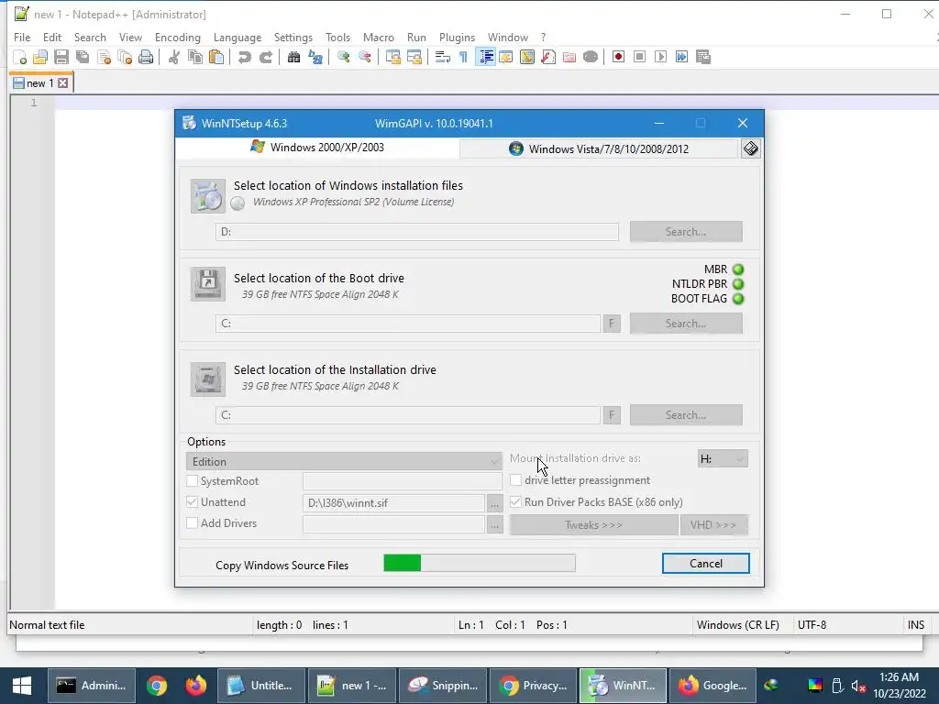Click the Close All icon in toolbar
The image size is (939, 704).
pos(125,57)
